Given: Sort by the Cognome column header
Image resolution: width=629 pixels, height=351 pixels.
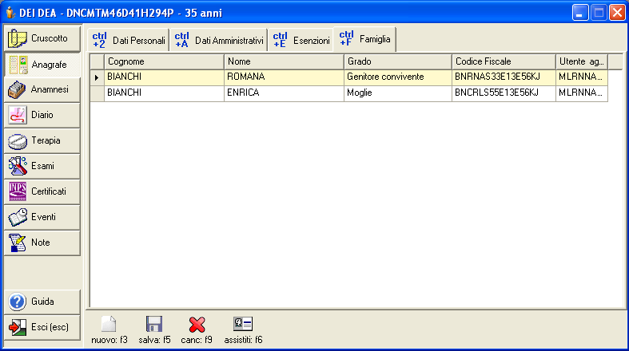Looking at the screenshot, I should (x=164, y=61).
